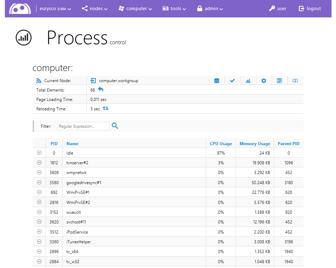This screenshot has width=336, height=268.
Task: Click the calendar icon in the node toolbar
Action: 279,81
